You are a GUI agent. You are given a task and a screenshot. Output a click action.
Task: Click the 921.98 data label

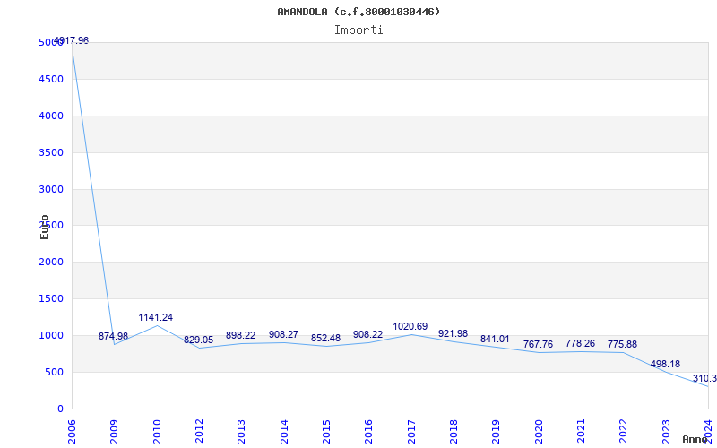(453, 334)
